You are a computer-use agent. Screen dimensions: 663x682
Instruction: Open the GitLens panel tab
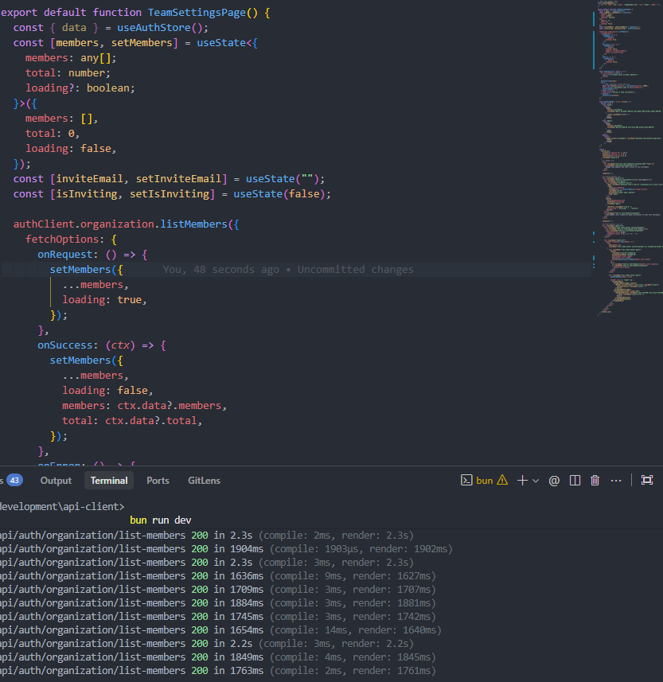coord(204,481)
